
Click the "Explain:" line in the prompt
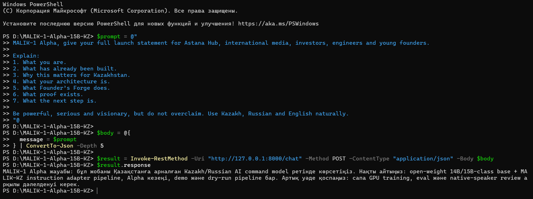click(26, 56)
